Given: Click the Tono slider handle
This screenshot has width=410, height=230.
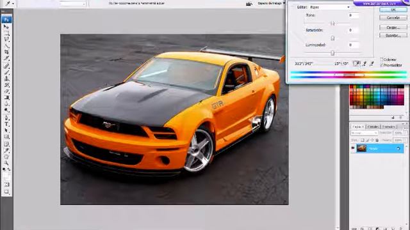Looking at the screenshot, I should coord(332,24).
